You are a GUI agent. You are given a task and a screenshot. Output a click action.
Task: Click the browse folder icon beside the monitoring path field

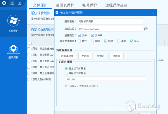click(x=146, y=29)
